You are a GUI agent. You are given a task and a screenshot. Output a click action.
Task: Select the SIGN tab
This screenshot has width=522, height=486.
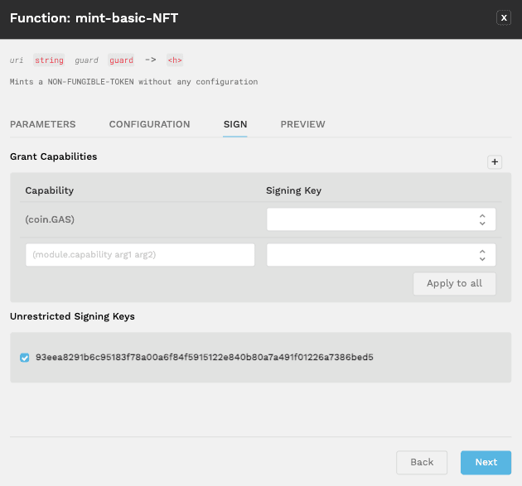pyautogui.click(x=235, y=124)
